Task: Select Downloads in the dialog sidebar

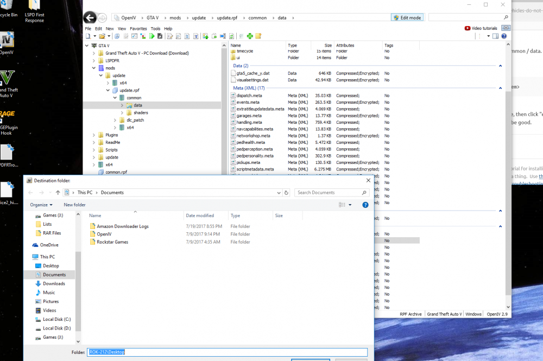Action: [54, 283]
